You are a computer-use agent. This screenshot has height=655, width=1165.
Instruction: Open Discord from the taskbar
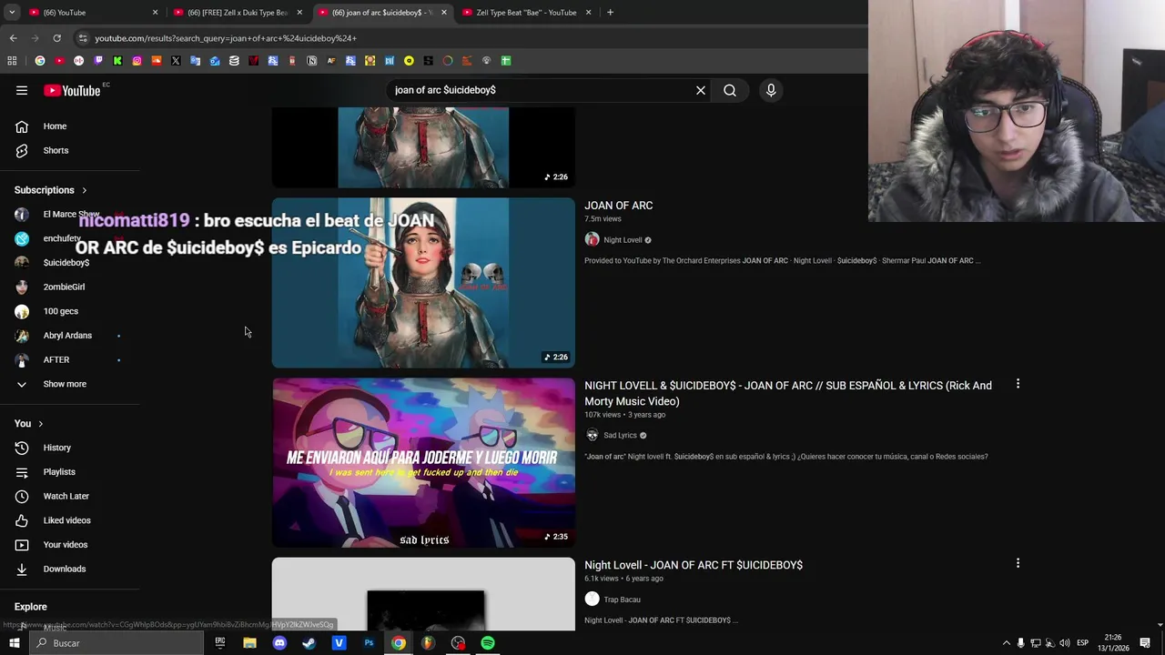coord(279,643)
